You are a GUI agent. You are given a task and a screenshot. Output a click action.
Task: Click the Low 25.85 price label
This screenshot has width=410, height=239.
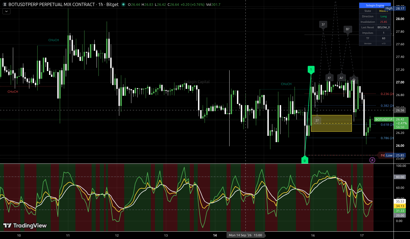pos(395,155)
